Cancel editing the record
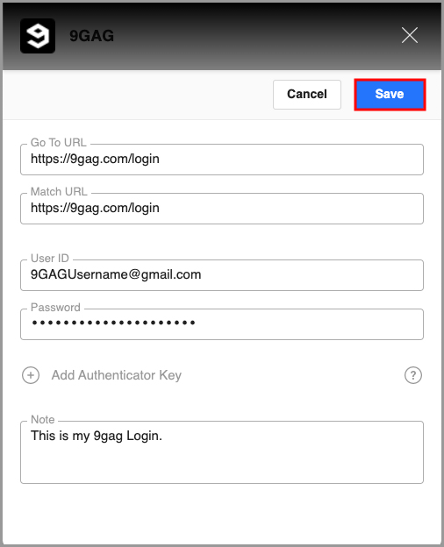Image resolution: width=444 pixels, height=547 pixels. 307,95
